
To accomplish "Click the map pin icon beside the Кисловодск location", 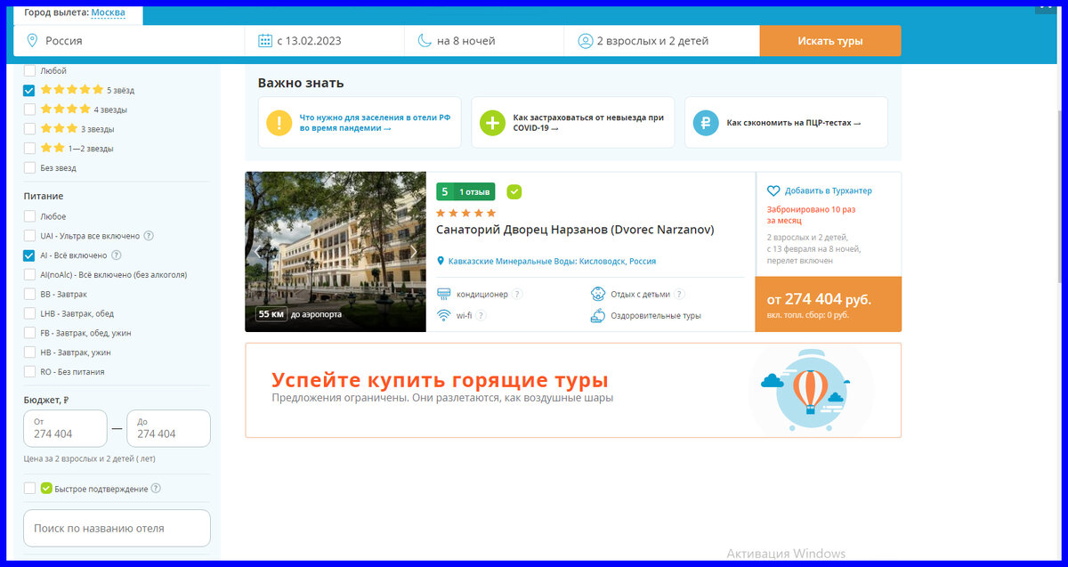I will (x=441, y=262).
